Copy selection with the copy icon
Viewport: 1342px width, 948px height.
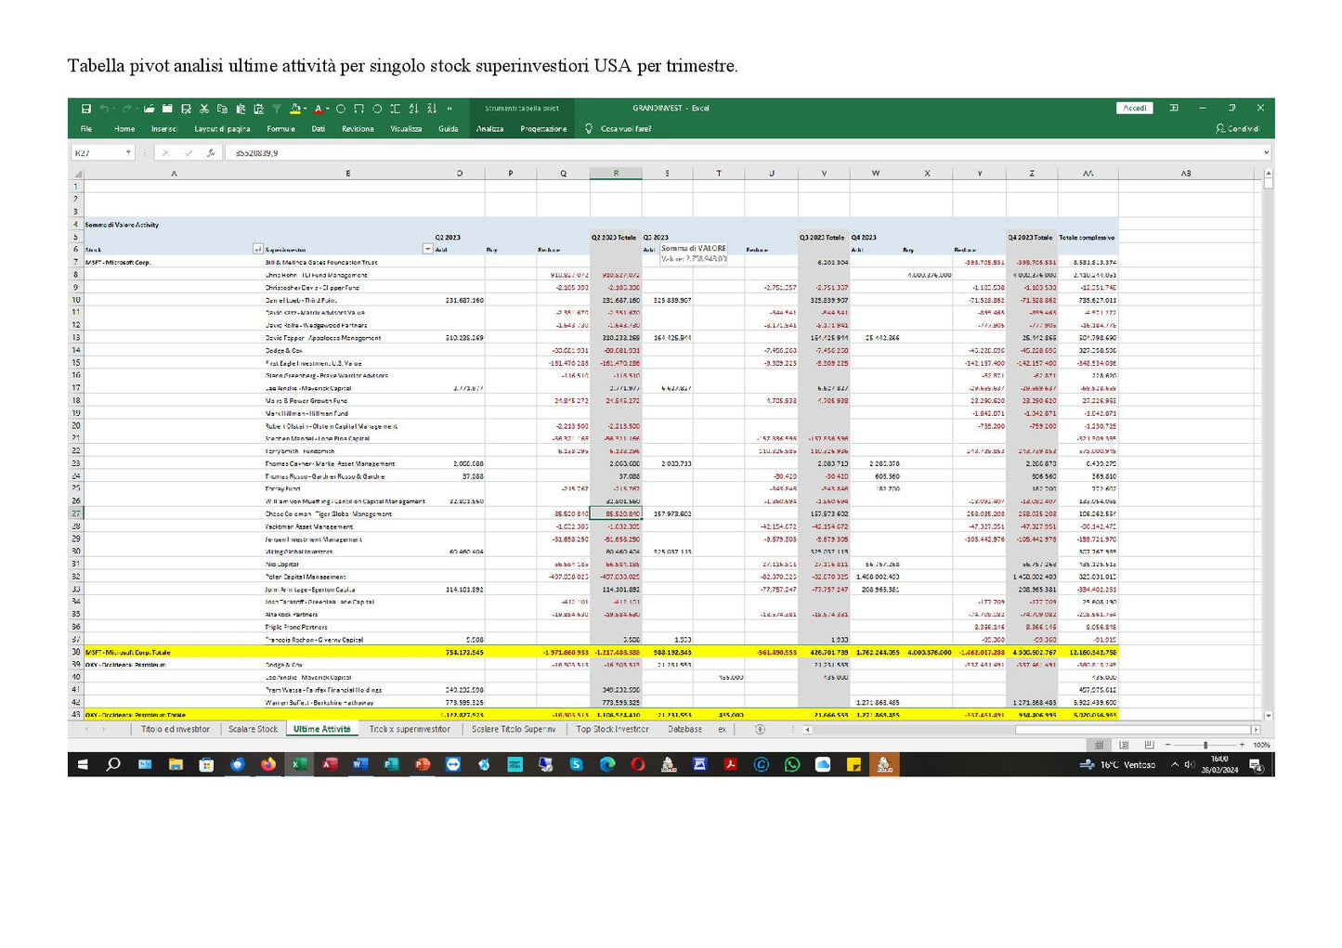pos(222,109)
